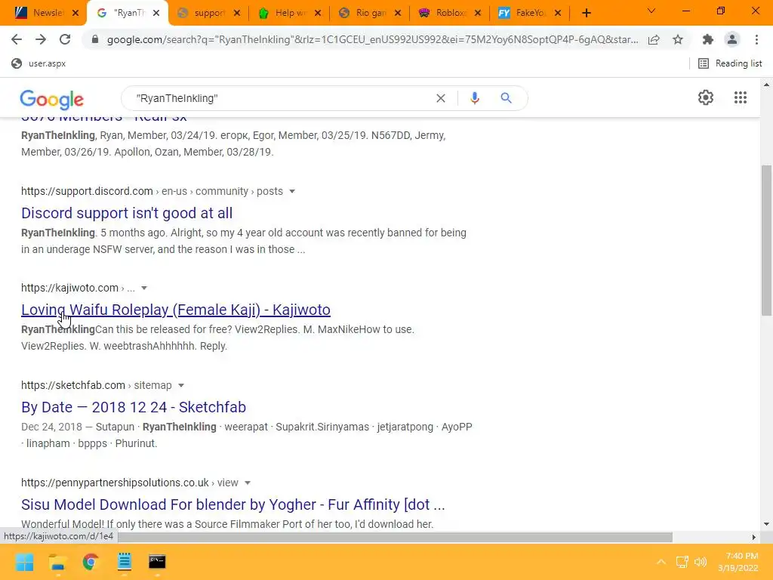Start voice search with the microphone
Image resolution: width=773 pixels, height=580 pixels.
(x=474, y=98)
